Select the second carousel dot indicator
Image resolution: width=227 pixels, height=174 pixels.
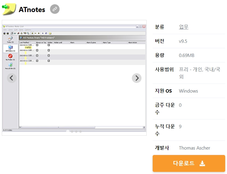[x=72, y=131]
